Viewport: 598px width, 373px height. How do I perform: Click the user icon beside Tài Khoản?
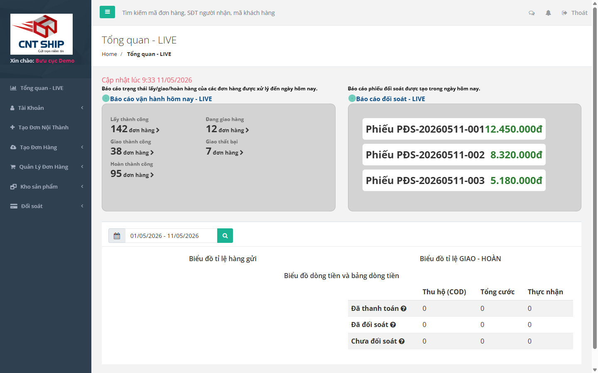click(12, 108)
